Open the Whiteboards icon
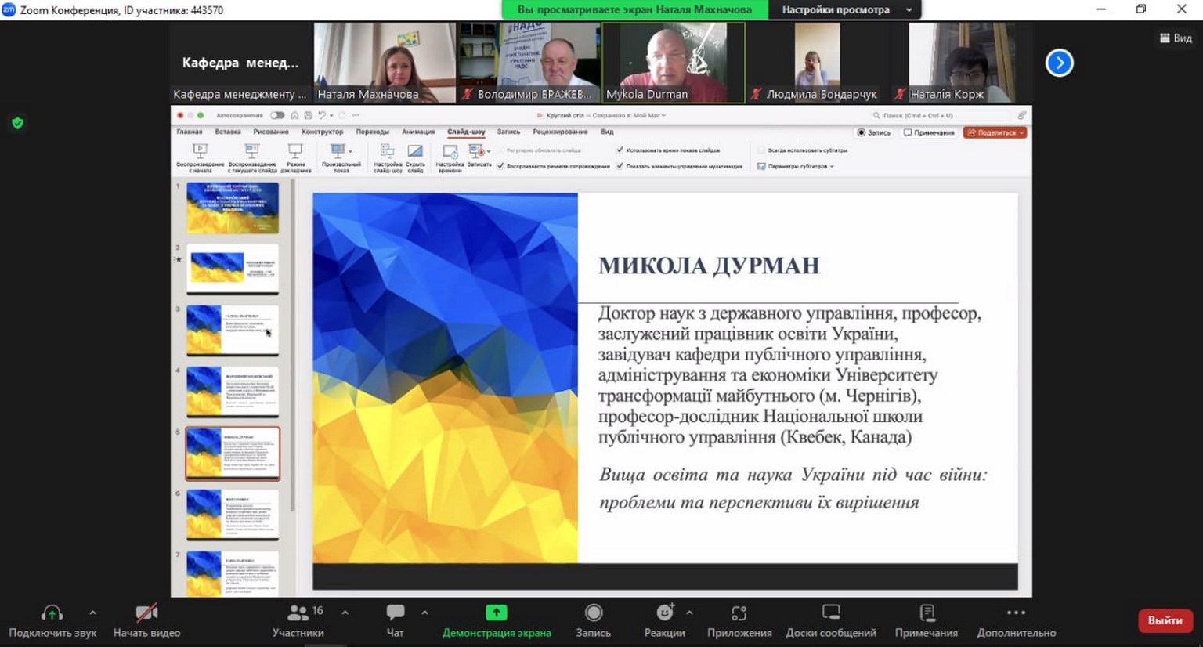This screenshot has height=647, width=1203. coord(830,613)
